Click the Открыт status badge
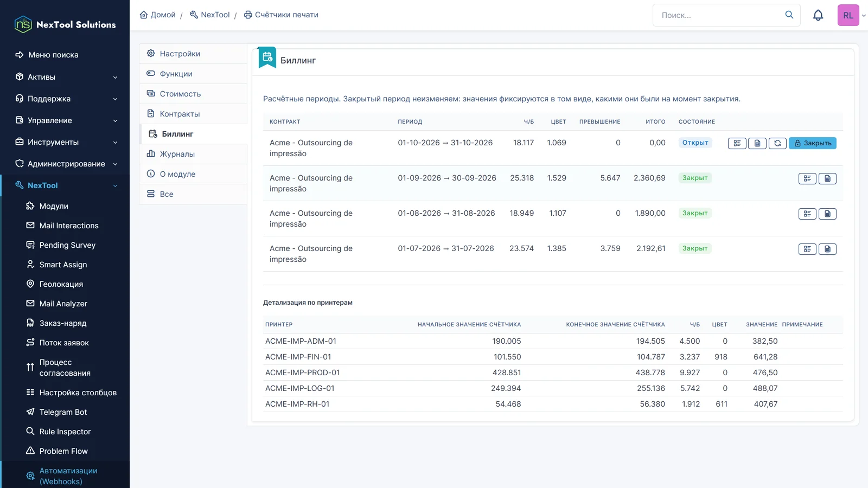The height and width of the screenshot is (488, 868). pos(695,143)
